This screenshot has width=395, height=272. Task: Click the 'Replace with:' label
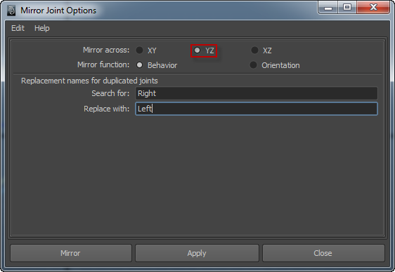(x=107, y=109)
